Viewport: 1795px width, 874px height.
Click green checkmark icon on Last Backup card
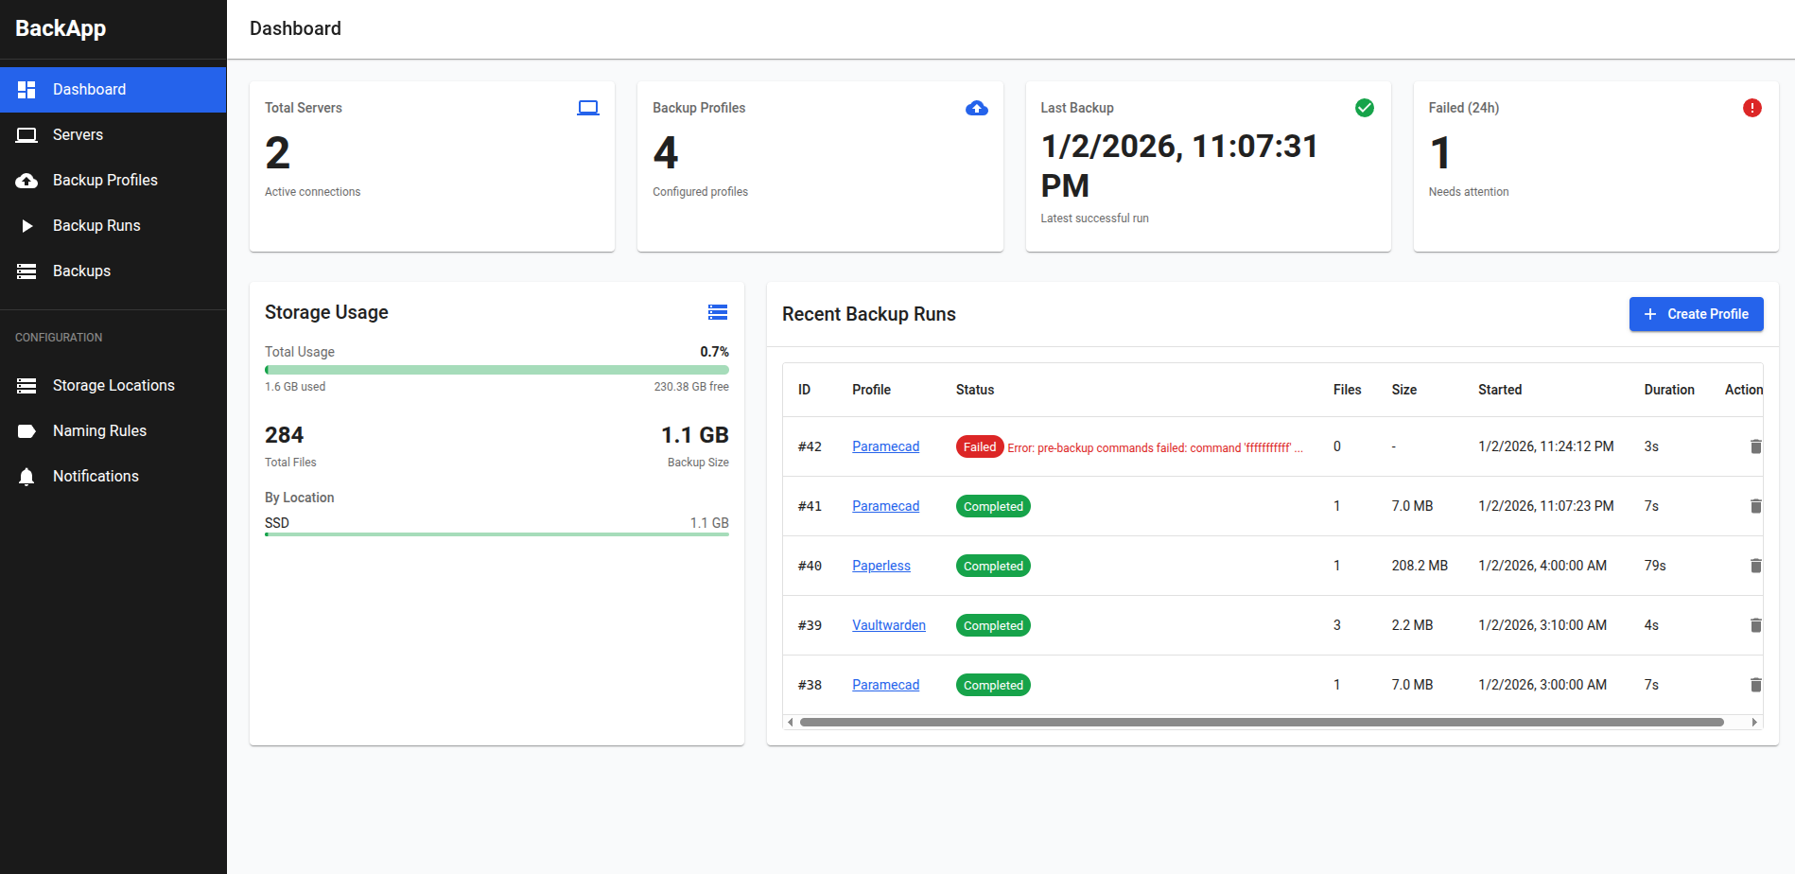tap(1365, 108)
